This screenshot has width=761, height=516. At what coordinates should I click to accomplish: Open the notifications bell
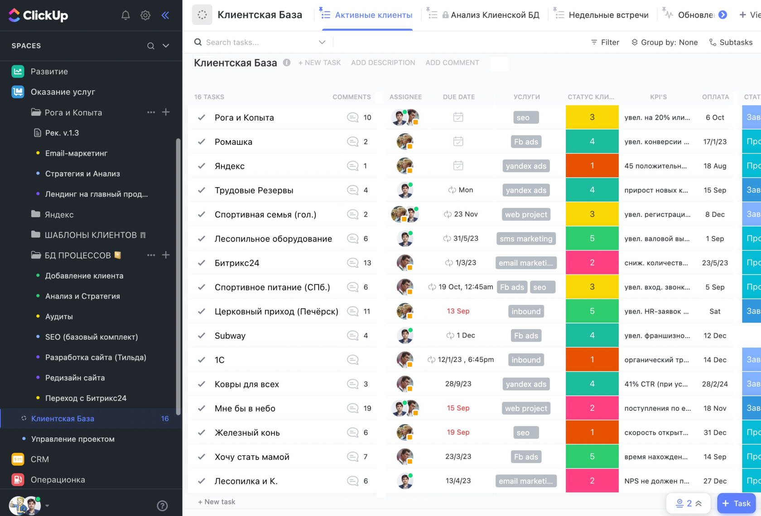[x=125, y=15]
